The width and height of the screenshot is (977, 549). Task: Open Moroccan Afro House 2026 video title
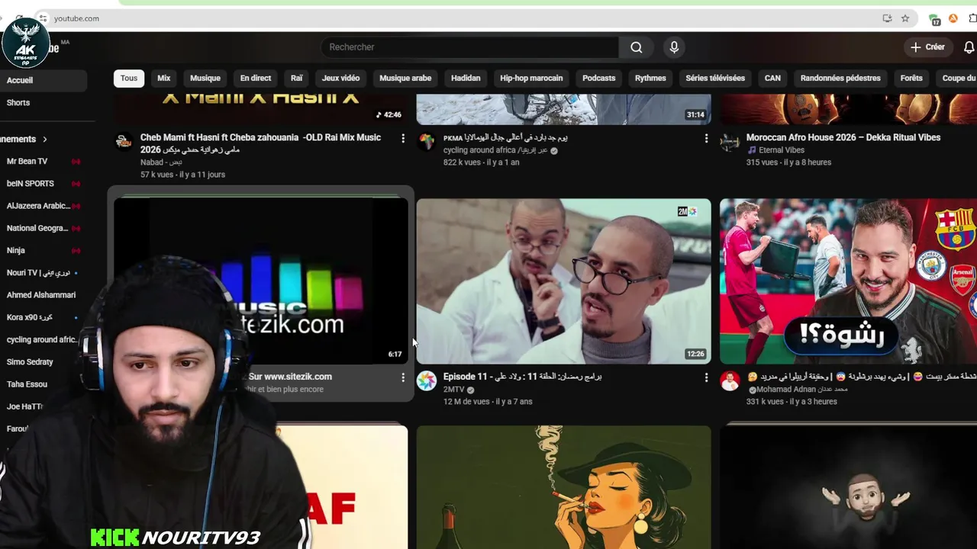tap(843, 138)
